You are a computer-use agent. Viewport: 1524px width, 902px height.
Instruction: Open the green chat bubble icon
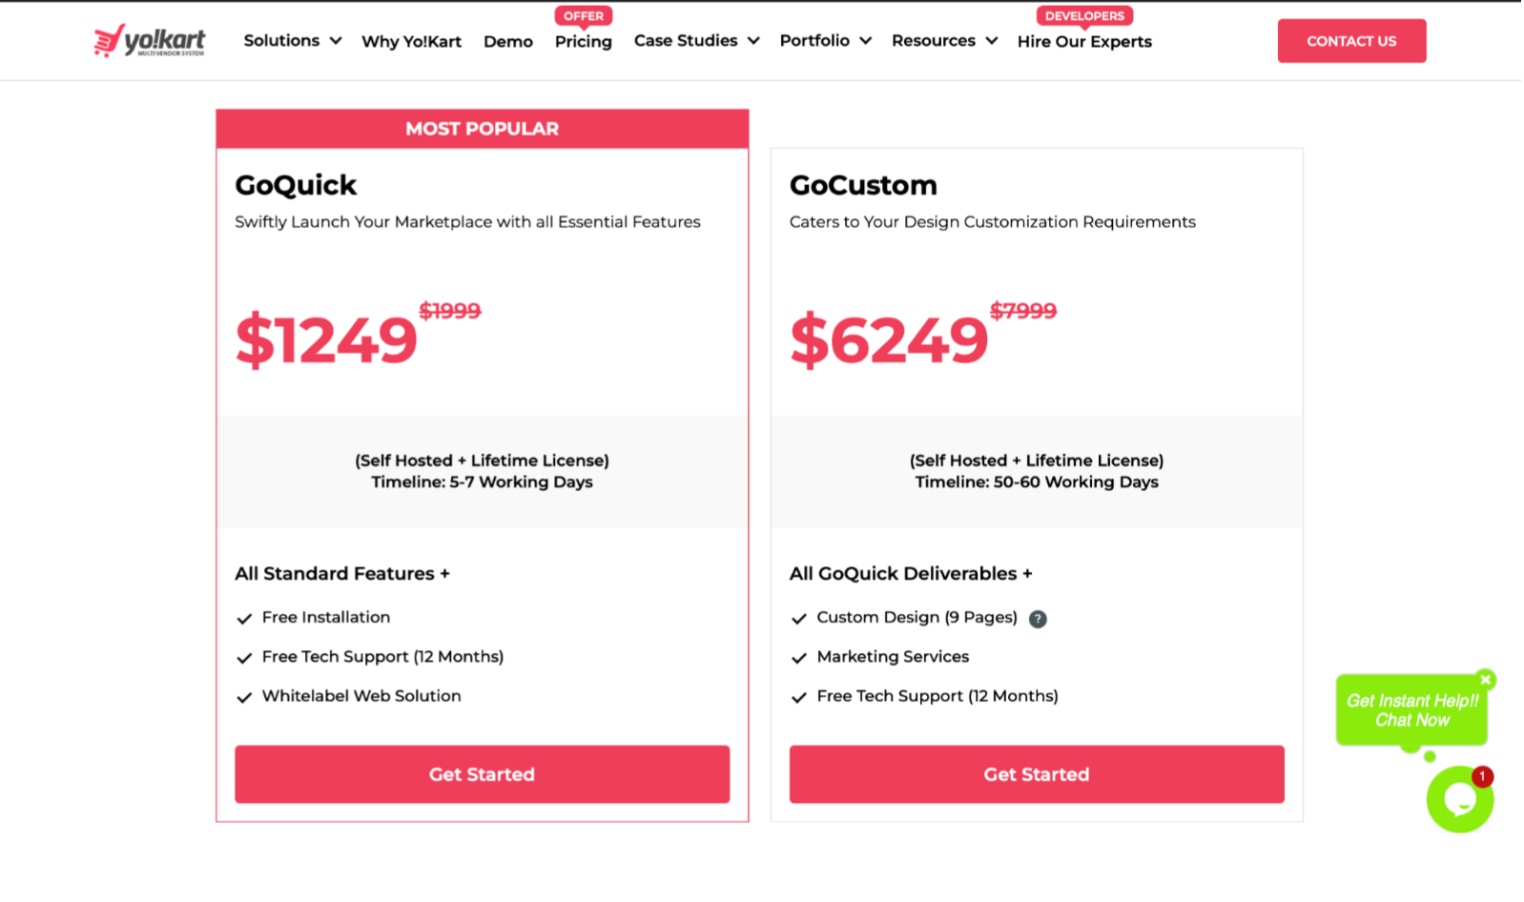1458,801
